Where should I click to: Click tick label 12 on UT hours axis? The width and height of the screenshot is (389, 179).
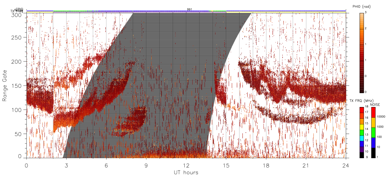186,165
